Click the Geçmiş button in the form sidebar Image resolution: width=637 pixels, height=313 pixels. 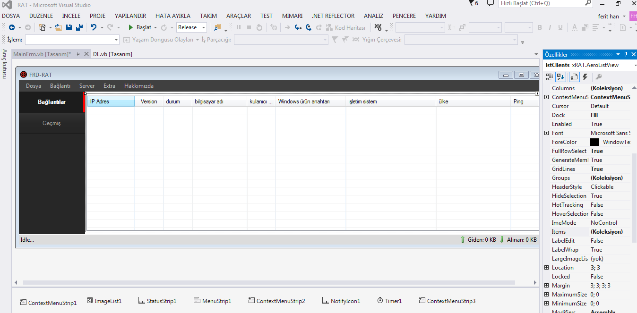pyautogui.click(x=52, y=123)
